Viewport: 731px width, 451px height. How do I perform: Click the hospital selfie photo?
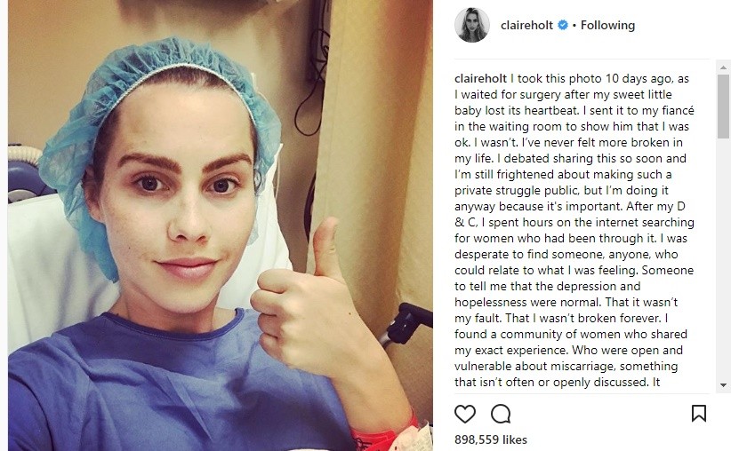[x=221, y=225]
